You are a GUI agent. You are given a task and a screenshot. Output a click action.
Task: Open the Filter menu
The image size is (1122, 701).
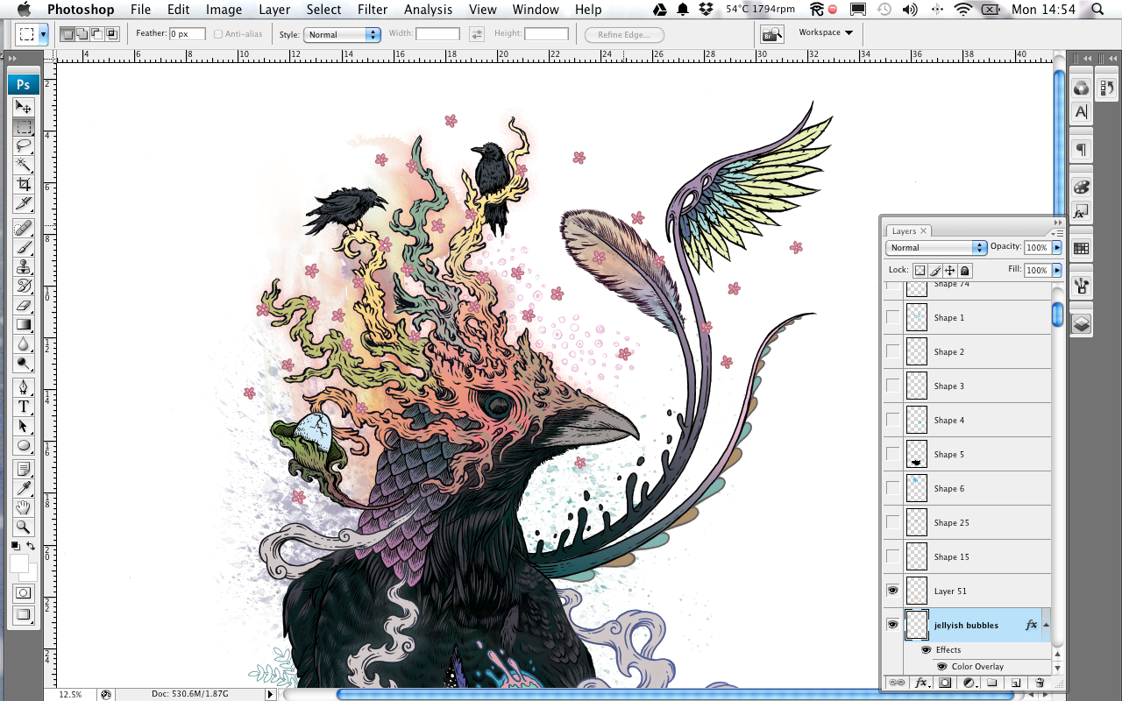click(x=373, y=10)
